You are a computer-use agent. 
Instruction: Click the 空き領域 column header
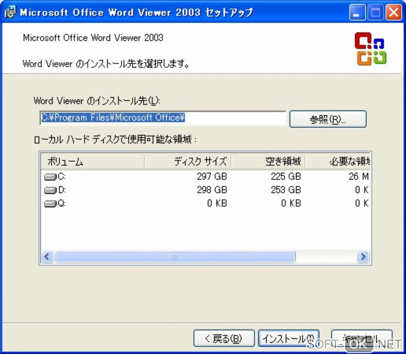(x=268, y=161)
